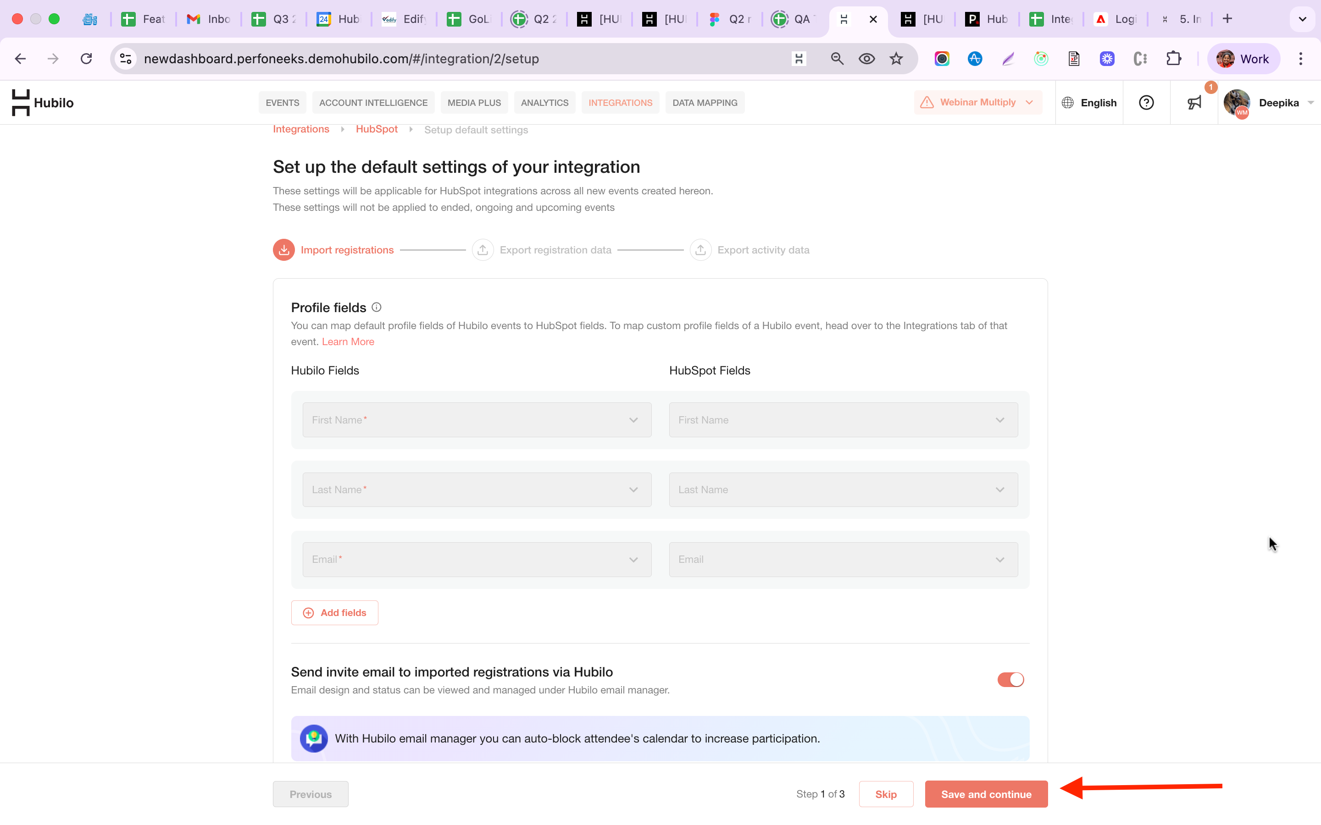
Task: Click the document extension icon
Action: (x=1074, y=59)
